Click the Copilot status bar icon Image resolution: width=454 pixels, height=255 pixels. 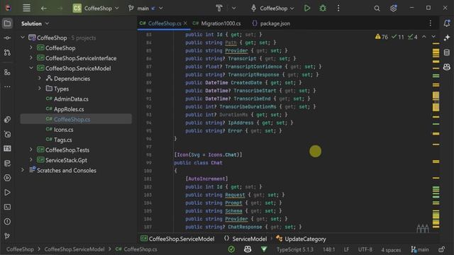click(x=248, y=249)
